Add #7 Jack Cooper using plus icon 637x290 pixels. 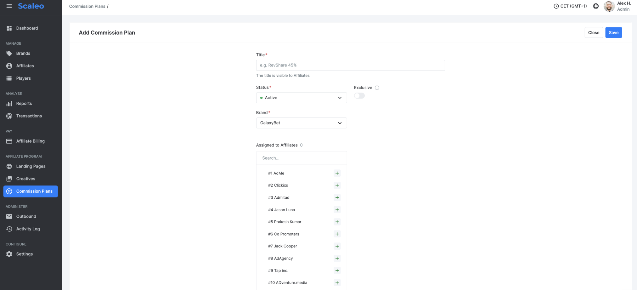coord(337,246)
